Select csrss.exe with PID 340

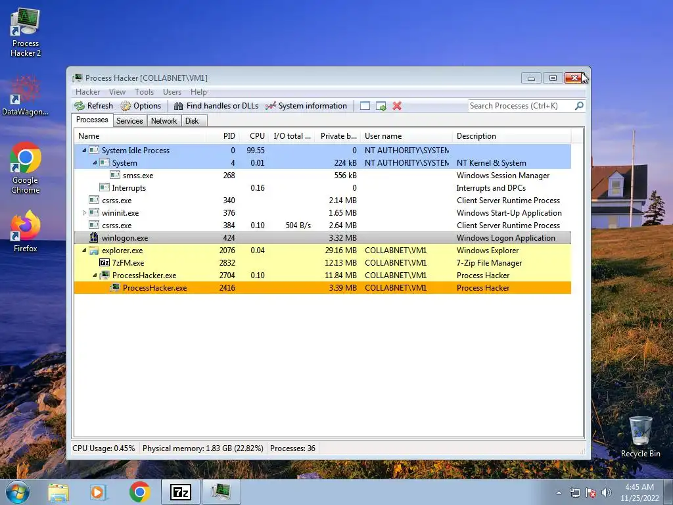[323, 200]
